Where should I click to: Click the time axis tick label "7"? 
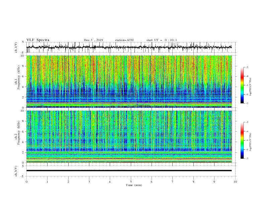pyautogui.click(x=173, y=182)
